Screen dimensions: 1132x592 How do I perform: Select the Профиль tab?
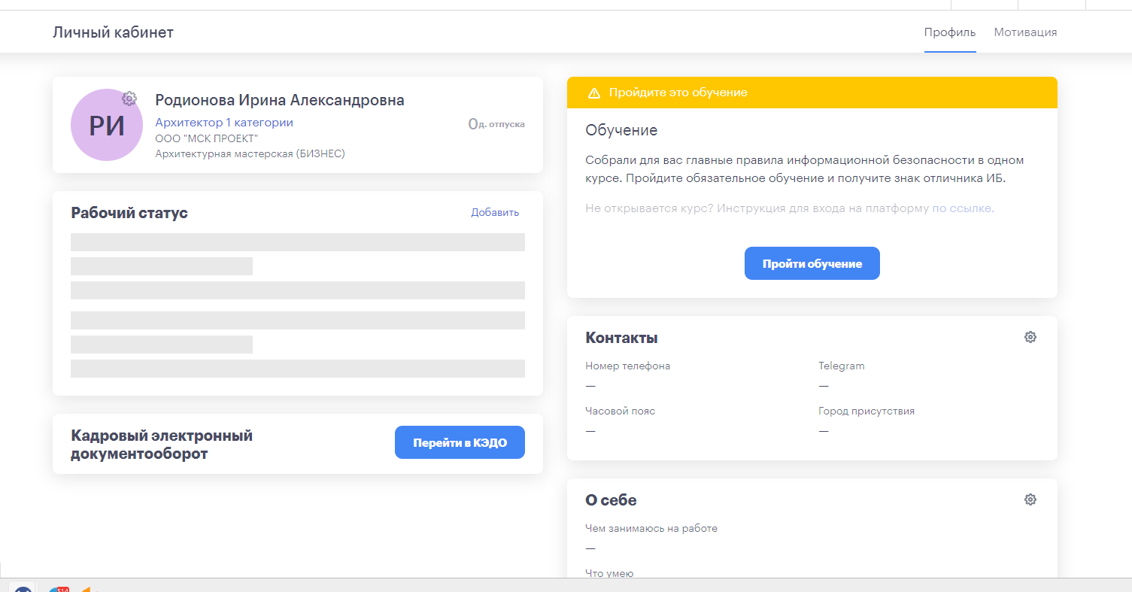coord(950,32)
